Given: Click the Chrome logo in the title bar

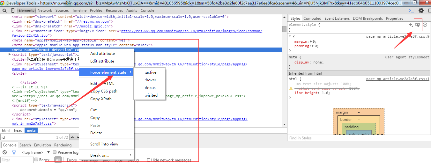Looking at the screenshot, I should coord(3,3).
